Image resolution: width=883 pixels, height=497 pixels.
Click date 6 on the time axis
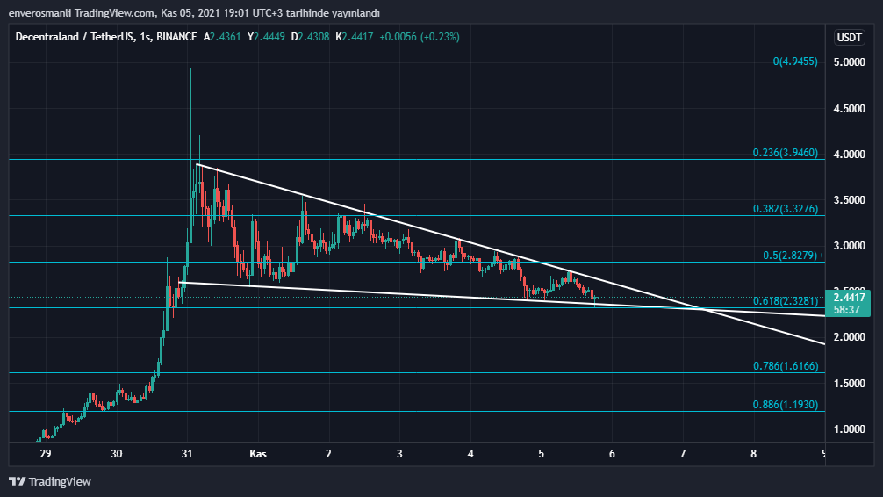tap(612, 454)
